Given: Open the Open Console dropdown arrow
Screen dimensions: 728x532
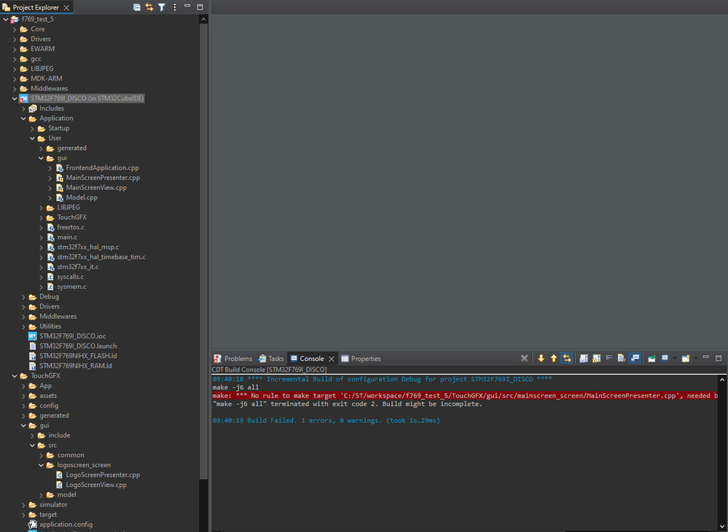Looking at the screenshot, I should pos(695,358).
